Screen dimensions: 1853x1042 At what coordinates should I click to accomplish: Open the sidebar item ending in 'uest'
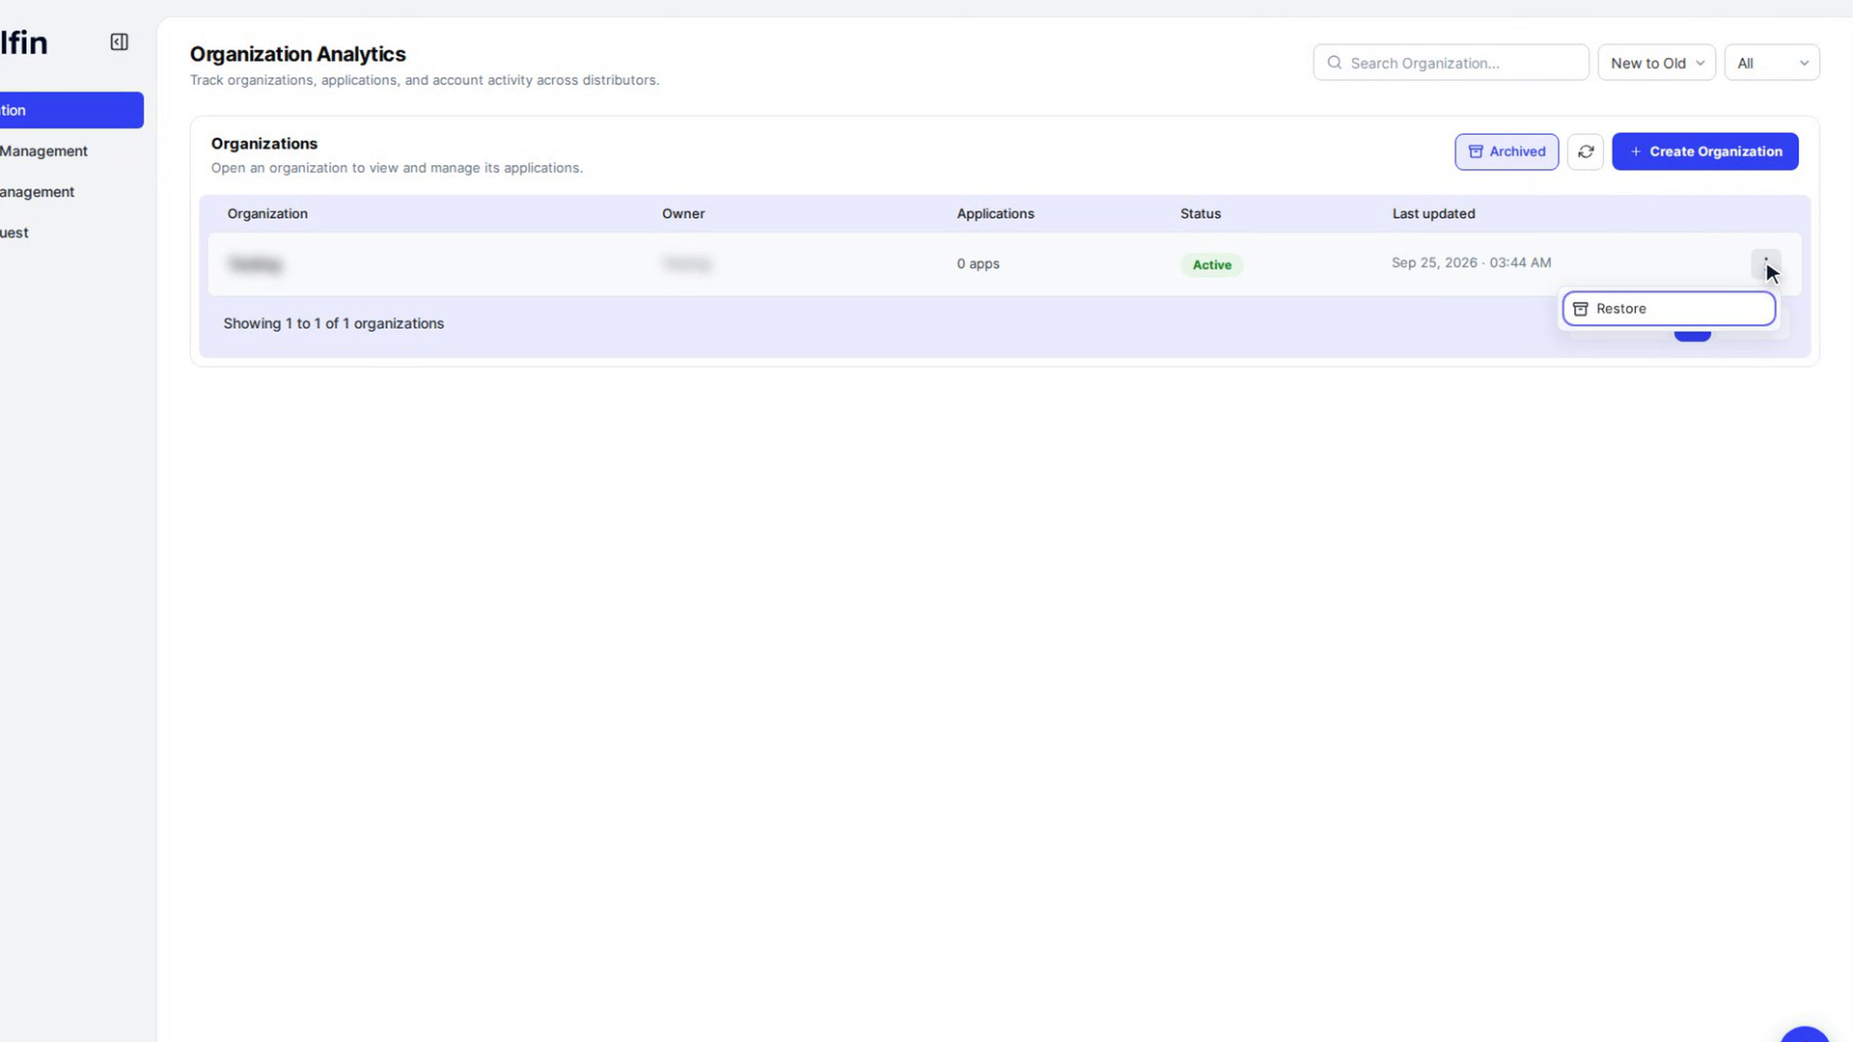tap(14, 233)
